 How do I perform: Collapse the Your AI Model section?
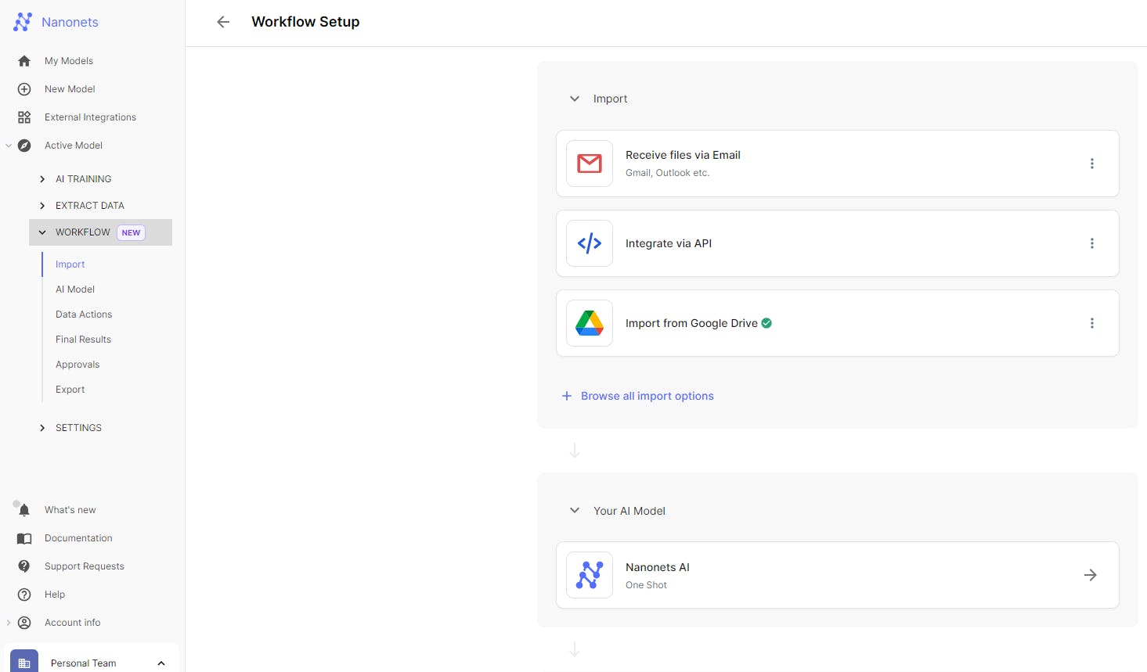[x=575, y=511]
